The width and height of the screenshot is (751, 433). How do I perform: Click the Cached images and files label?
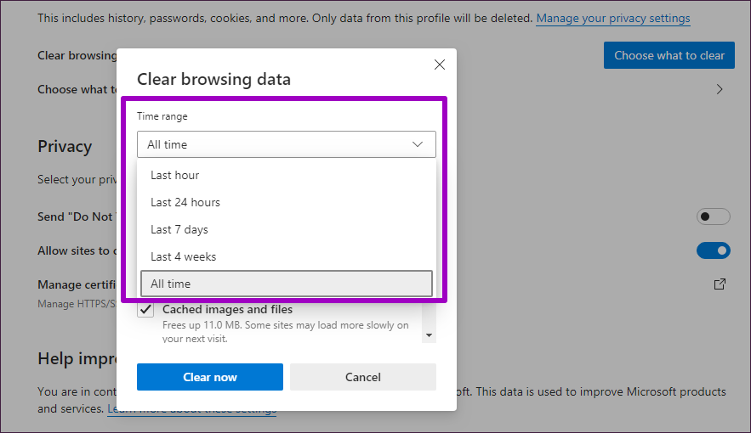point(227,310)
